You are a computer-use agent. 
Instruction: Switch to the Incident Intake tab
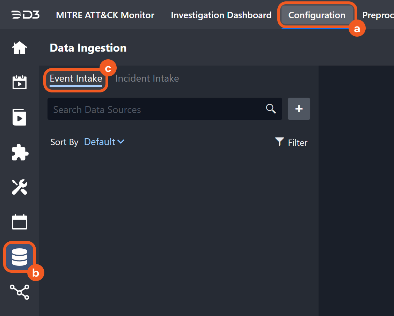[147, 78]
